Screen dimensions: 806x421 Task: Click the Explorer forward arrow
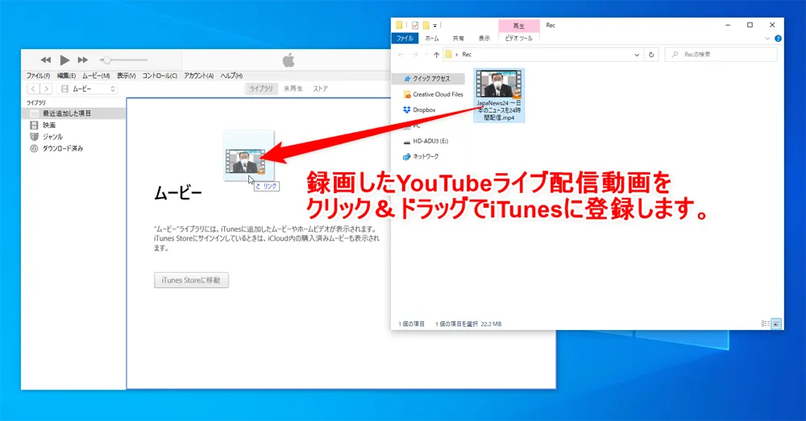coord(415,55)
